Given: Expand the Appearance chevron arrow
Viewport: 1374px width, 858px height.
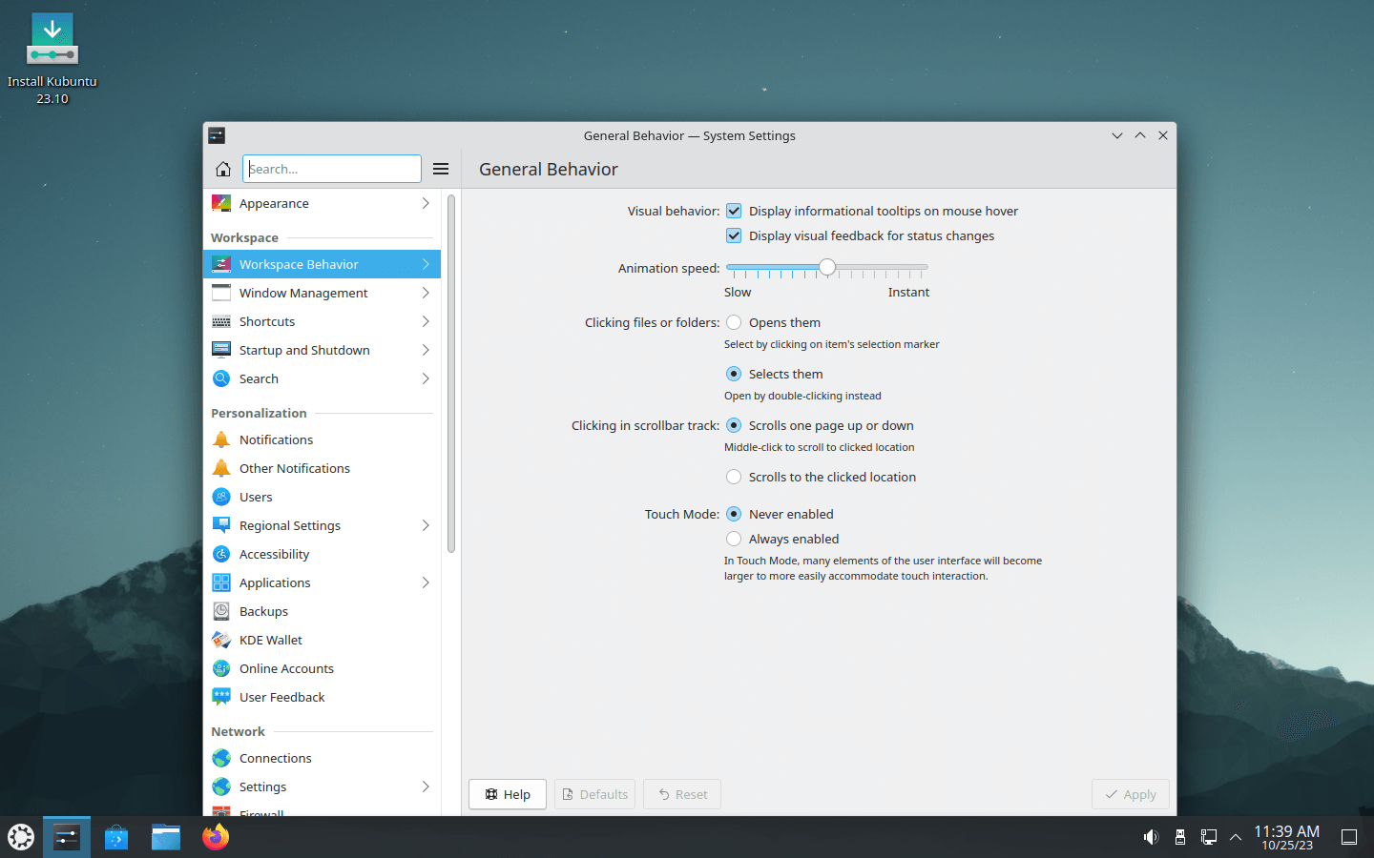Looking at the screenshot, I should pos(426,203).
